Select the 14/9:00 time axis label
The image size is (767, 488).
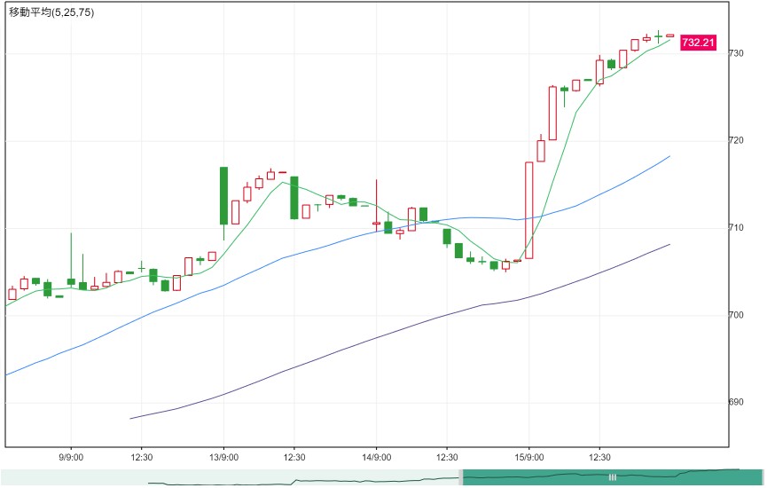click(x=377, y=457)
